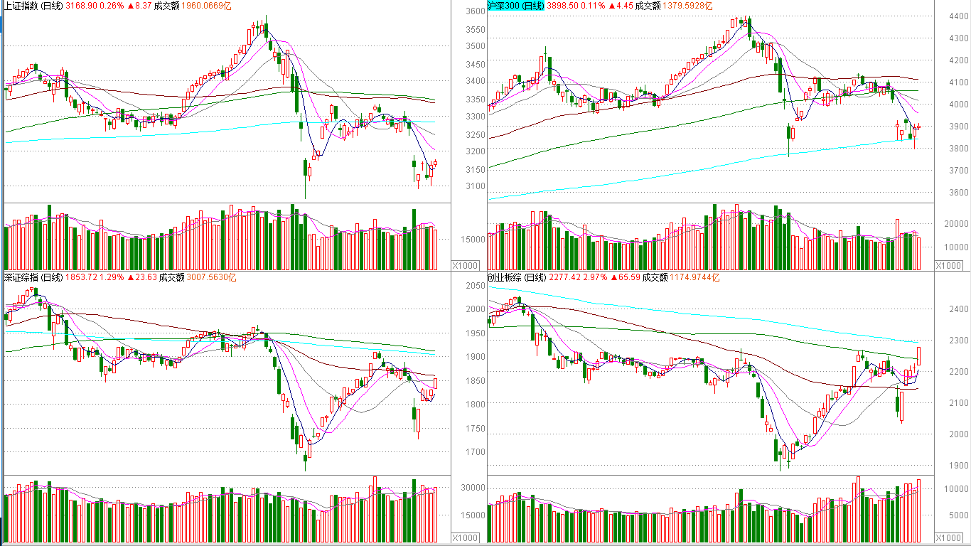The width and height of the screenshot is (971, 546).
Task: Click the 2200 axis label on 创业板综
Action: 957,372
